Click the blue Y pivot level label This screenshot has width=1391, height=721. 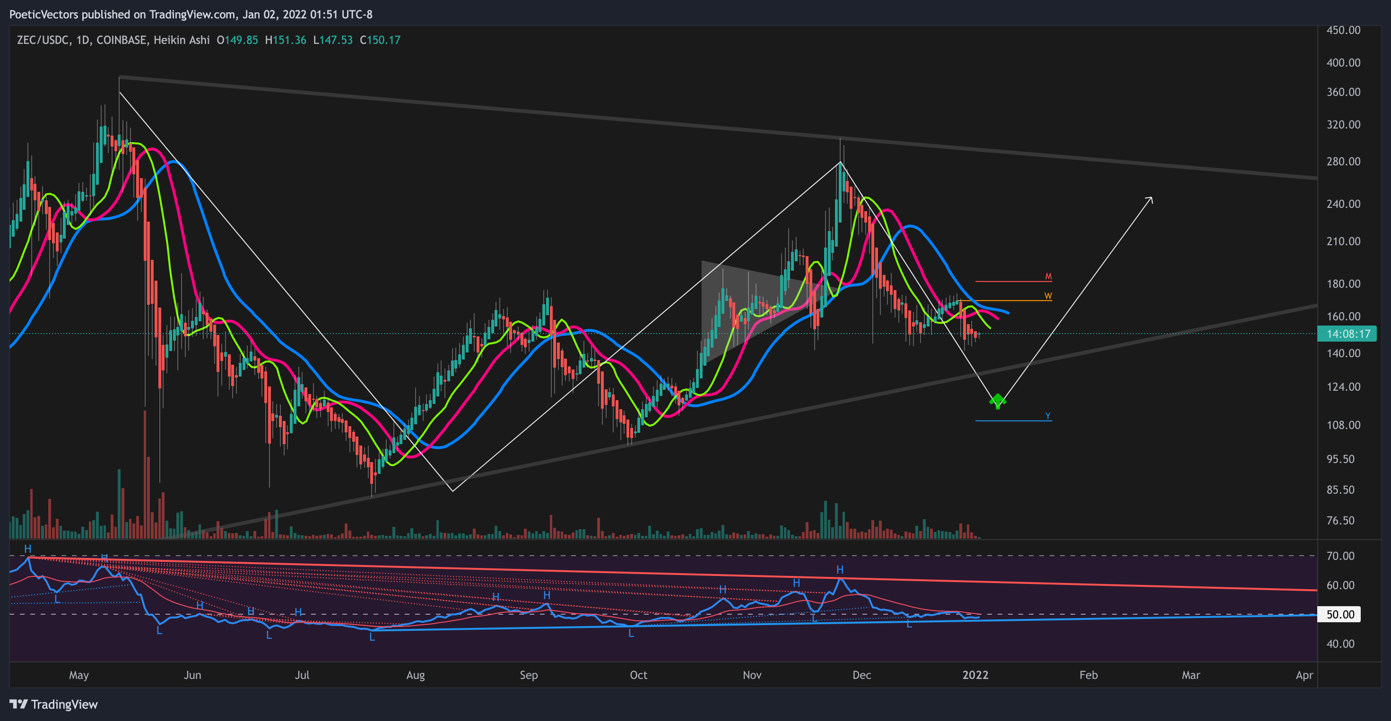pyautogui.click(x=1048, y=416)
